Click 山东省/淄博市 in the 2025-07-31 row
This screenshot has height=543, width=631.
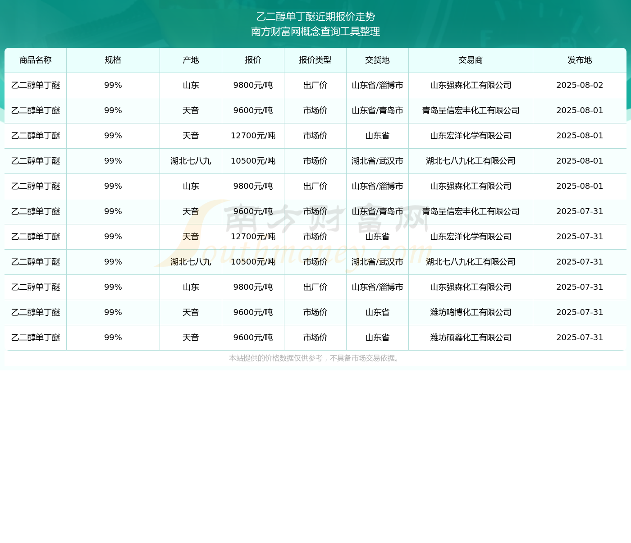[377, 287]
